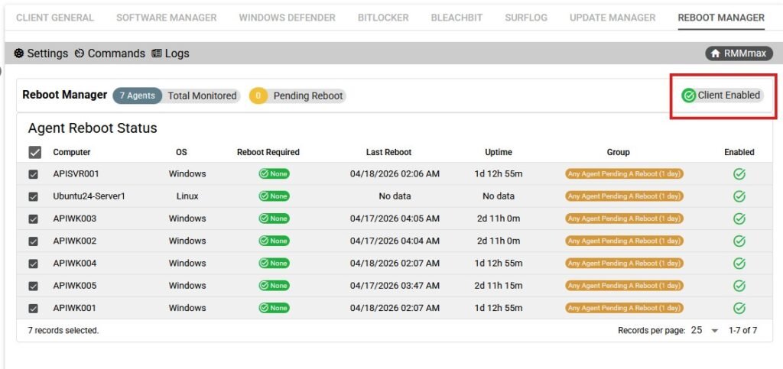Sort by the Group column header
Screen dimensions: 783x369
pos(618,152)
